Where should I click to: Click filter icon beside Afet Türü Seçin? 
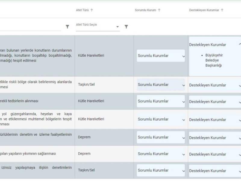pos(126,27)
